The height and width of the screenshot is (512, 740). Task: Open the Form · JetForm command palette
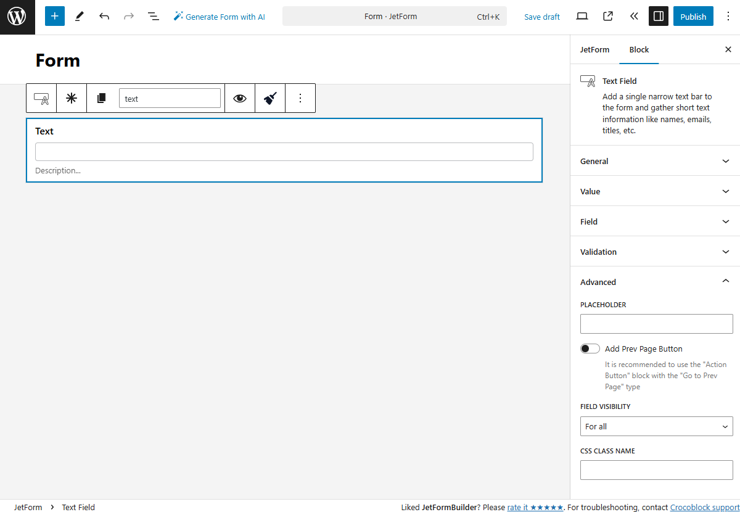pyautogui.click(x=395, y=17)
